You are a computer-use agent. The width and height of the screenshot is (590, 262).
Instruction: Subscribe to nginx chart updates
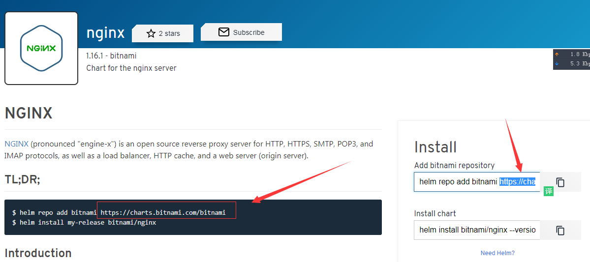[241, 32]
